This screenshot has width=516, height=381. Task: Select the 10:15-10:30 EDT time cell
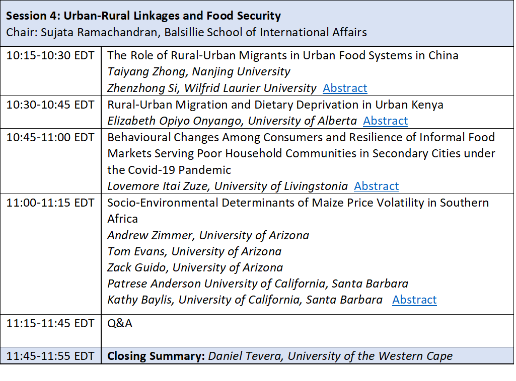click(50, 55)
